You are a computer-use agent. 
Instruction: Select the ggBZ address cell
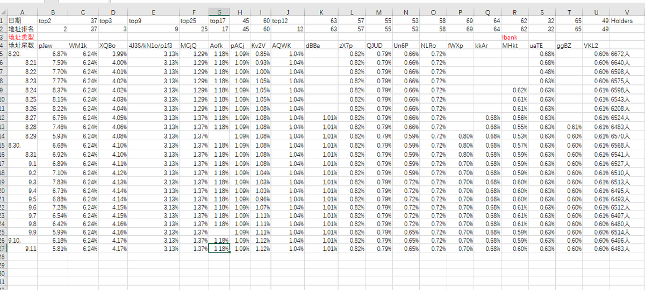(x=569, y=46)
